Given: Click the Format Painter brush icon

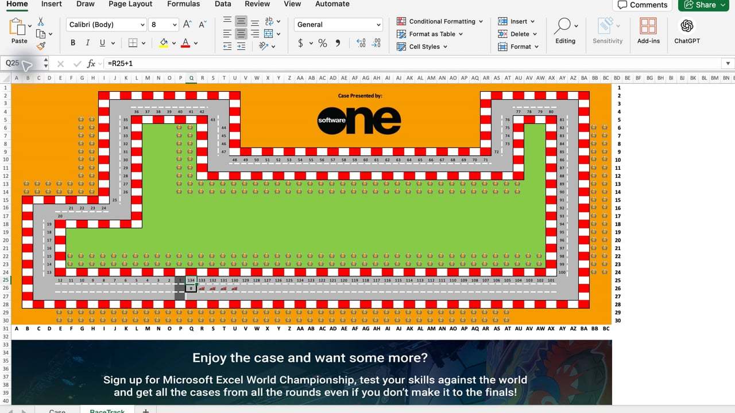Looking at the screenshot, I should coord(41,46).
